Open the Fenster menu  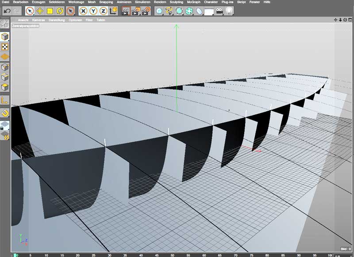click(254, 2)
